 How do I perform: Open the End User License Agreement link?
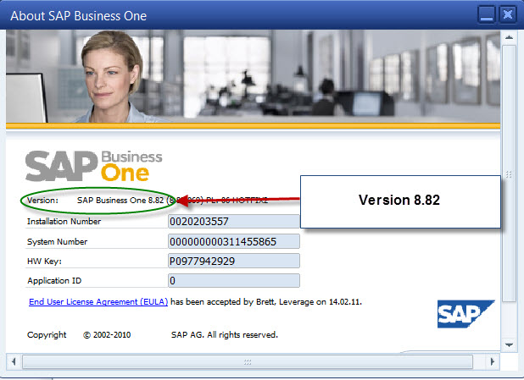[98, 301]
